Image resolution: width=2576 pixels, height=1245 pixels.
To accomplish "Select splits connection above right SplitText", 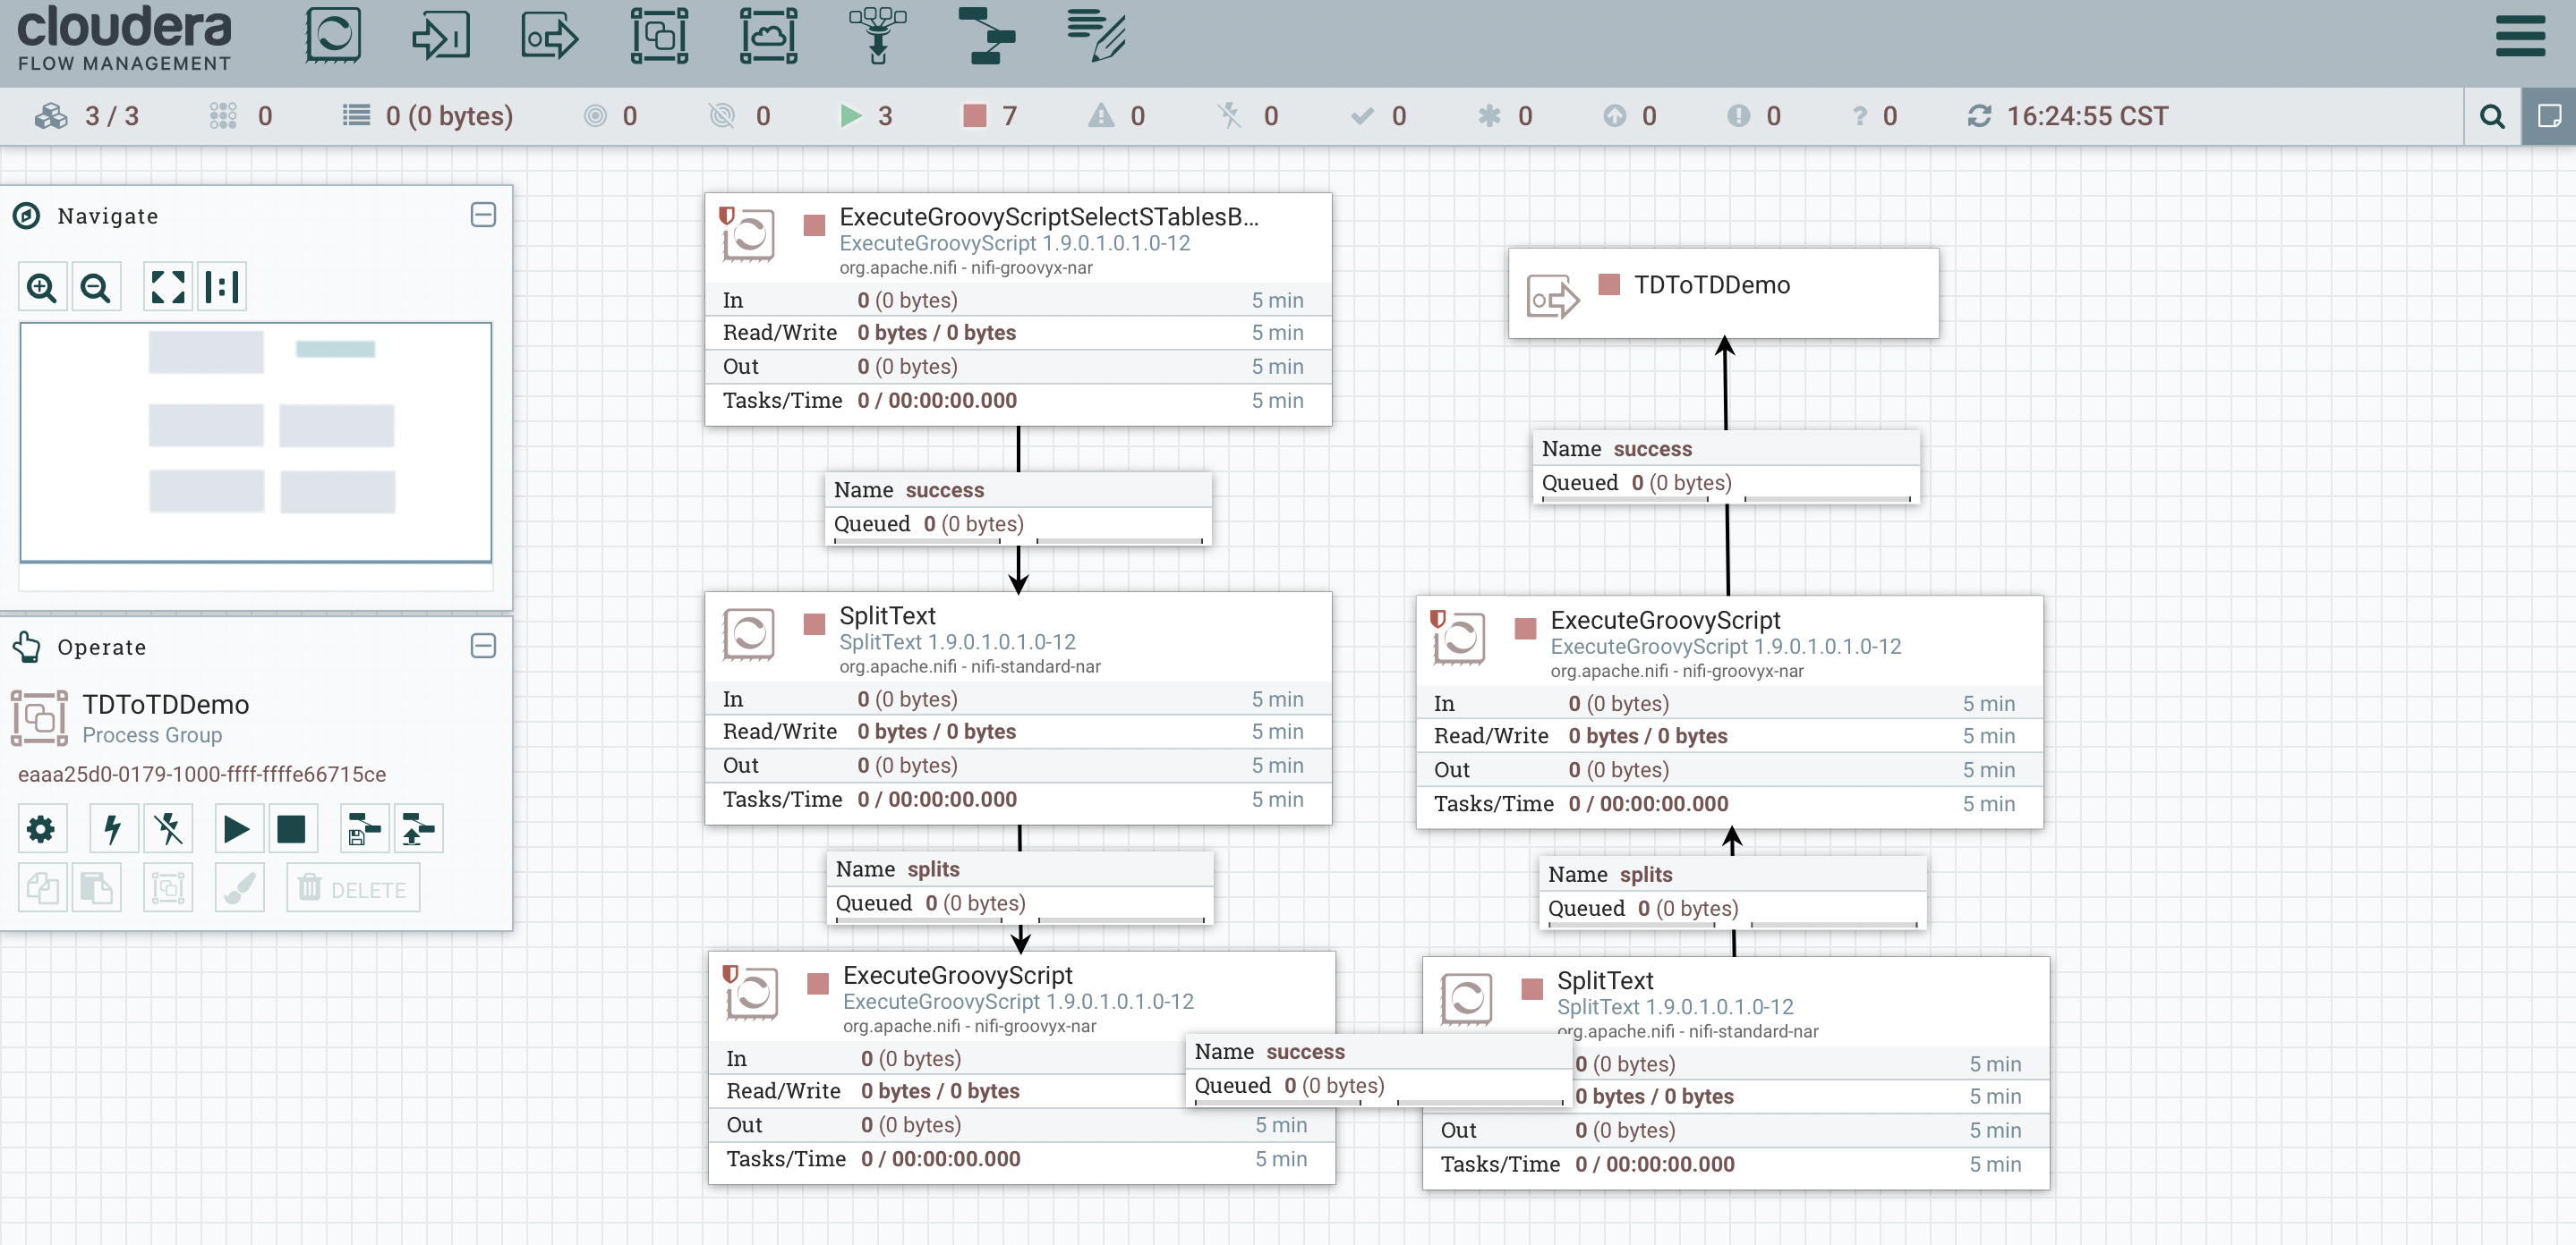I will pyautogui.click(x=1733, y=893).
